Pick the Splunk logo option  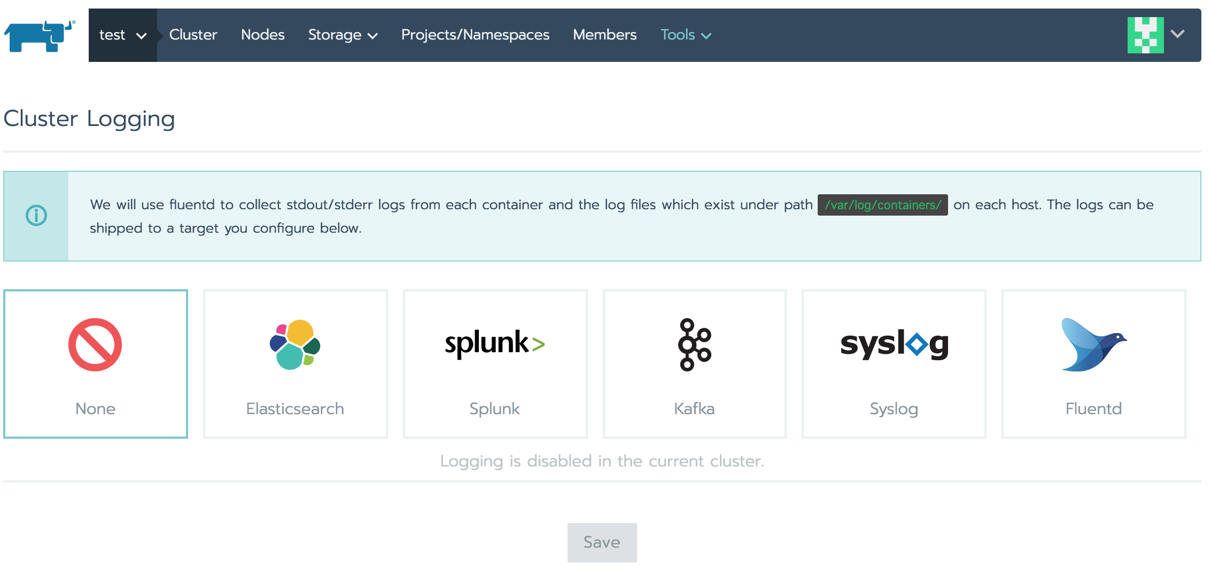click(495, 343)
